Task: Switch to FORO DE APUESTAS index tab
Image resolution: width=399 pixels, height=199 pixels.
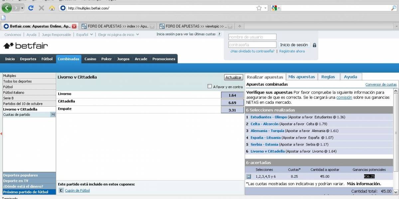Action: click(118, 26)
